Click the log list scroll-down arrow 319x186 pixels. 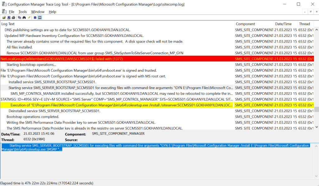coord(317,127)
